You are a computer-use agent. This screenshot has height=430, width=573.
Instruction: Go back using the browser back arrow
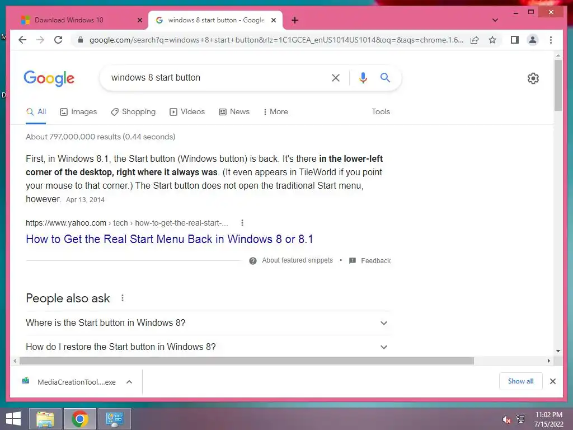(x=22, y=40)
